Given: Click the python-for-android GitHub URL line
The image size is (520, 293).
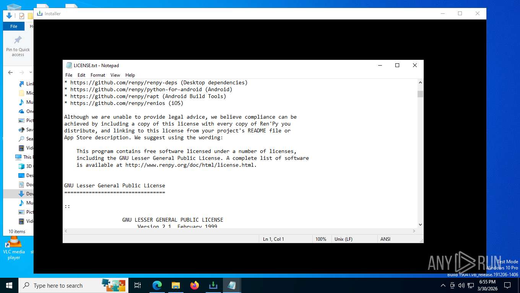Looking at the screenshot, I should [148, 89].
